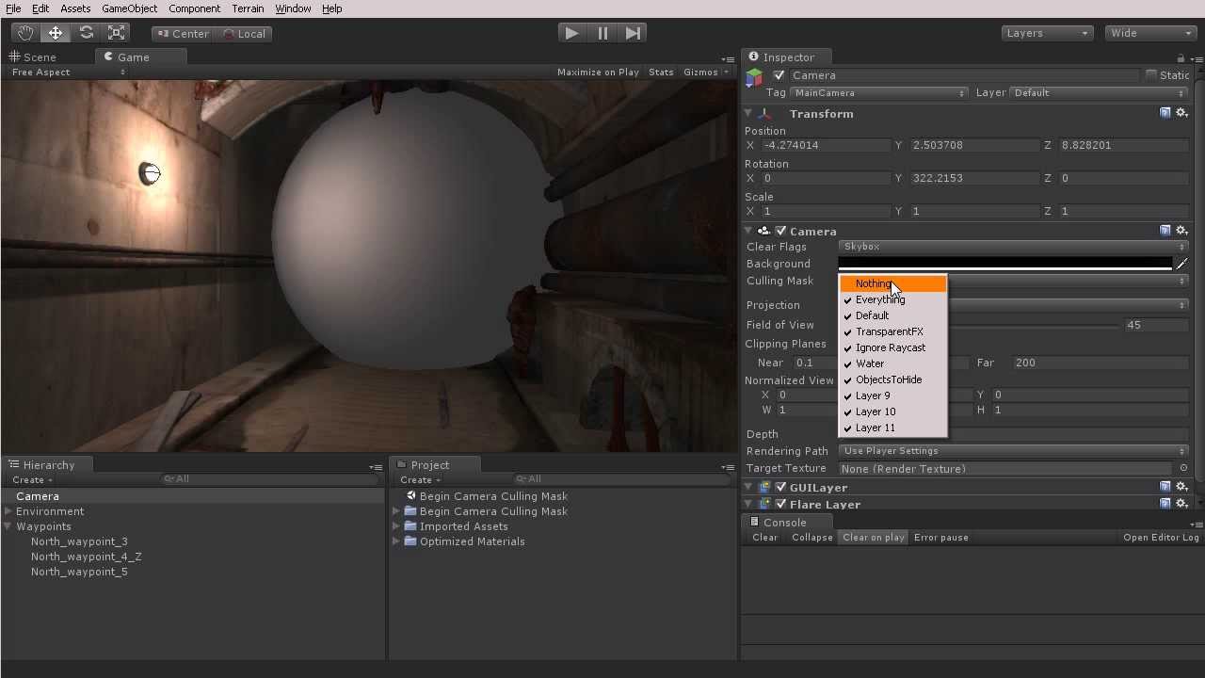Click the Step forward button
This screenshot has width=1205, height=678.
(634, 33)
